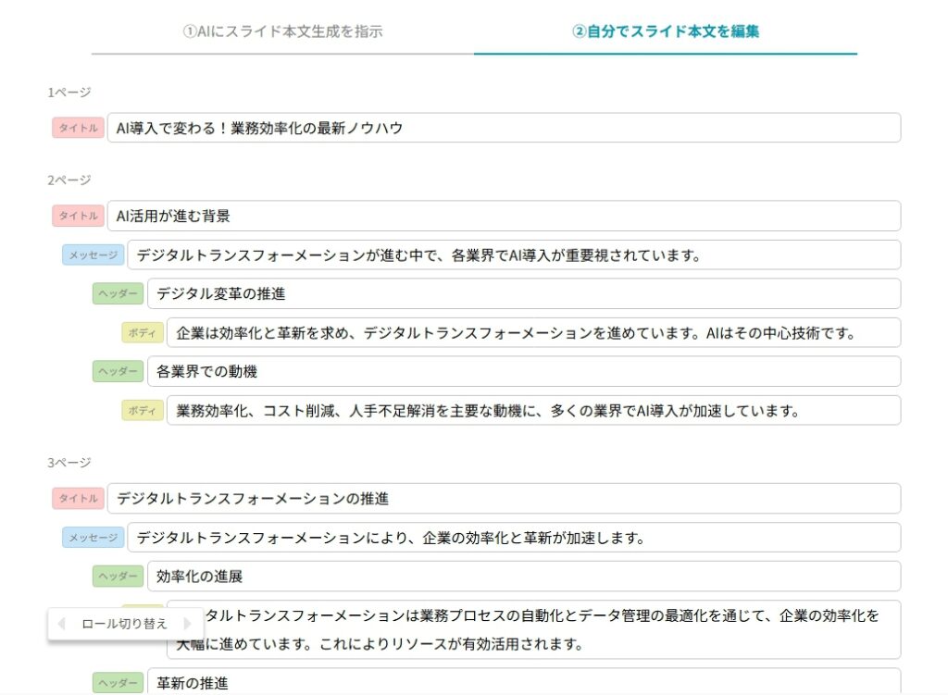Click the page 3 message about 効率化と革新が加速
This screenshot has height=695, width=948.
pos(513,537)
